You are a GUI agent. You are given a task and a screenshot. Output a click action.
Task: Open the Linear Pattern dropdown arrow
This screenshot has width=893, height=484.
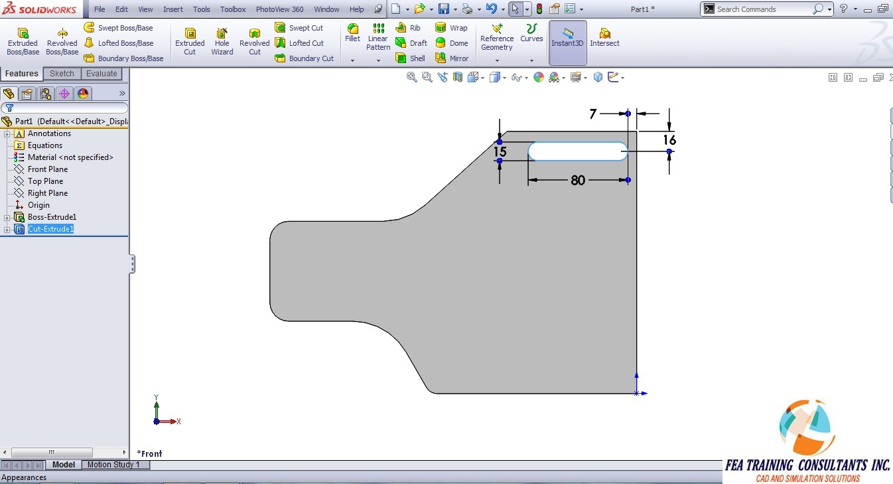click(x=378, y=60)
